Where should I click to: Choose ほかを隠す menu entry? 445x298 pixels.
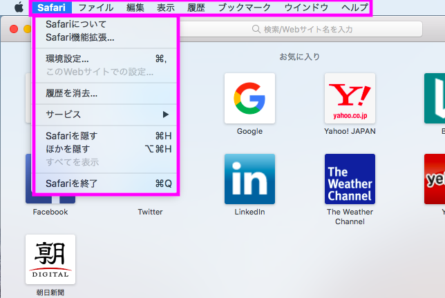106,149
